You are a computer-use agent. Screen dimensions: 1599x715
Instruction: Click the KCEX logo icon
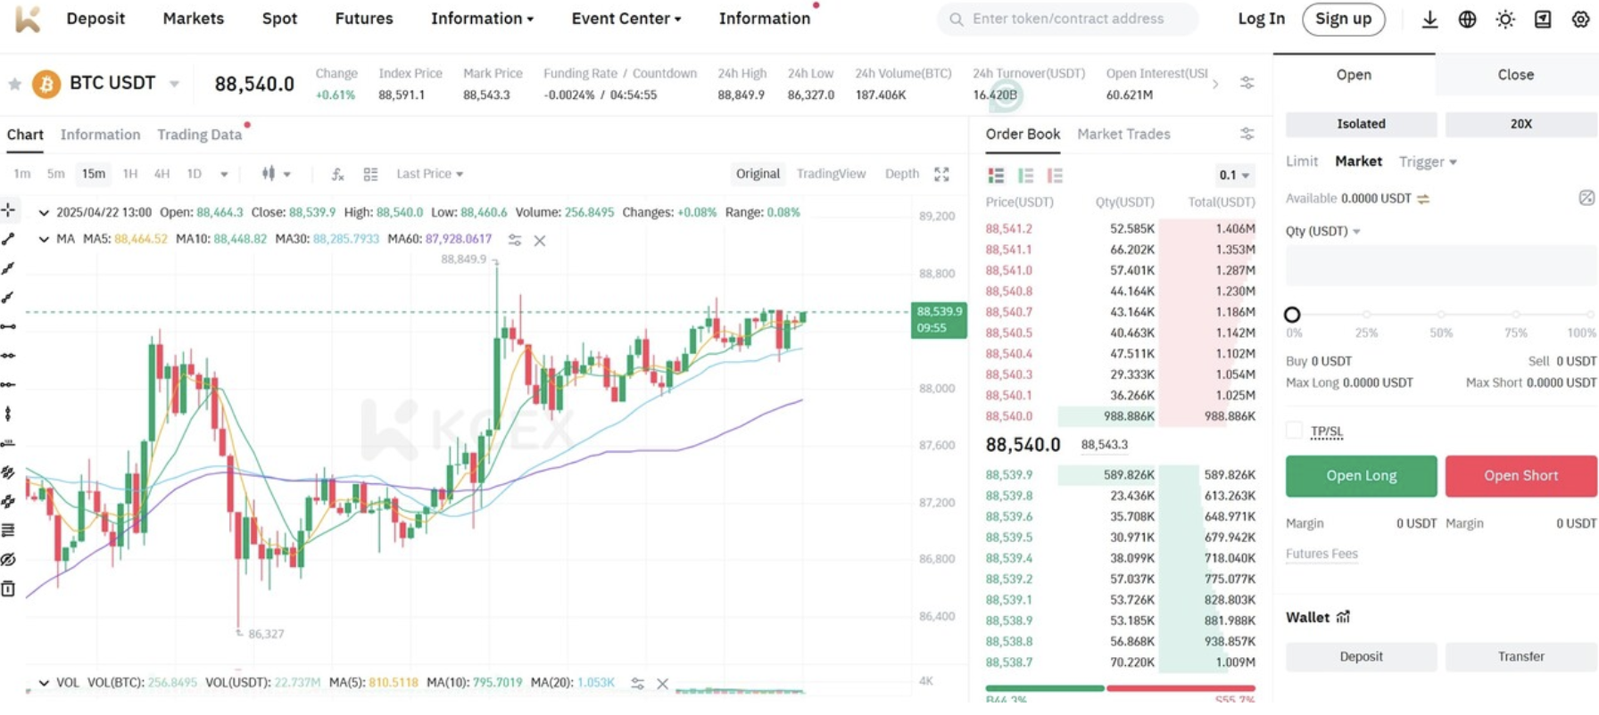28,19
